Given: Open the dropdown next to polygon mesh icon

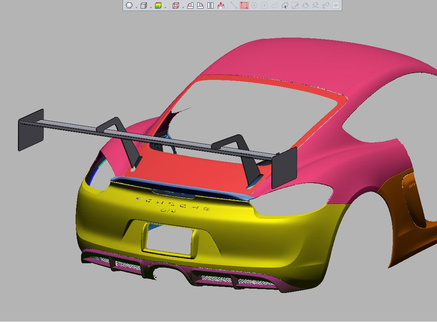Looking at the screenshot, I should coord(136,7).
